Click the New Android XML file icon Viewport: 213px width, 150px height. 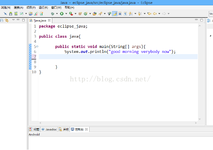42,14
